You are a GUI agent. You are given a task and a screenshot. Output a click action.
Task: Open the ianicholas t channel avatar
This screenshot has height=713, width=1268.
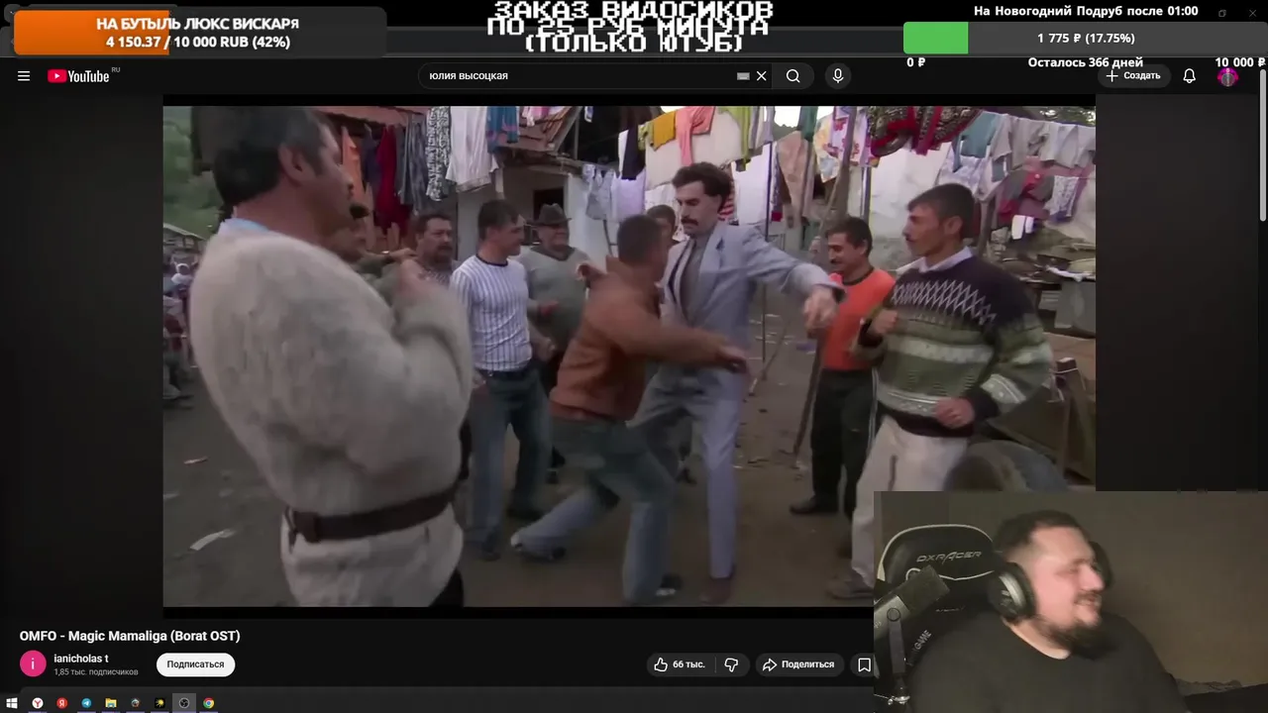(x=33, y=663)
